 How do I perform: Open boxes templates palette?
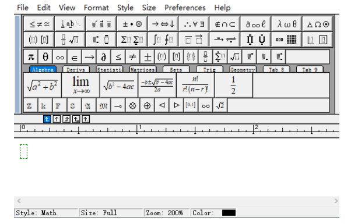[x=318, y=40]
